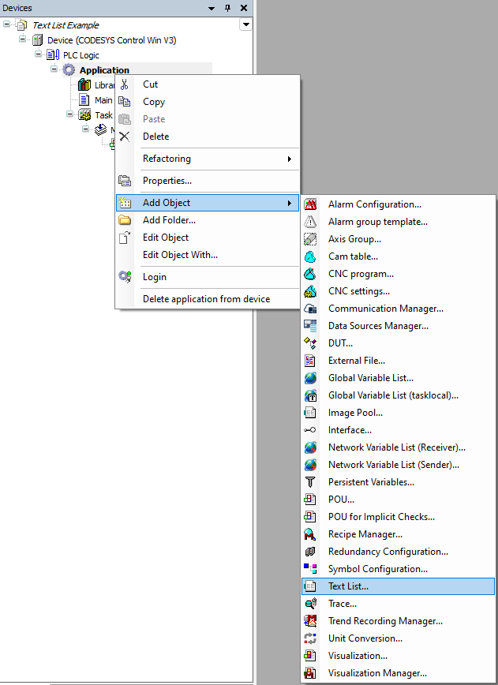
Task: Click the Image Pool icon
Action: [310, 413]
